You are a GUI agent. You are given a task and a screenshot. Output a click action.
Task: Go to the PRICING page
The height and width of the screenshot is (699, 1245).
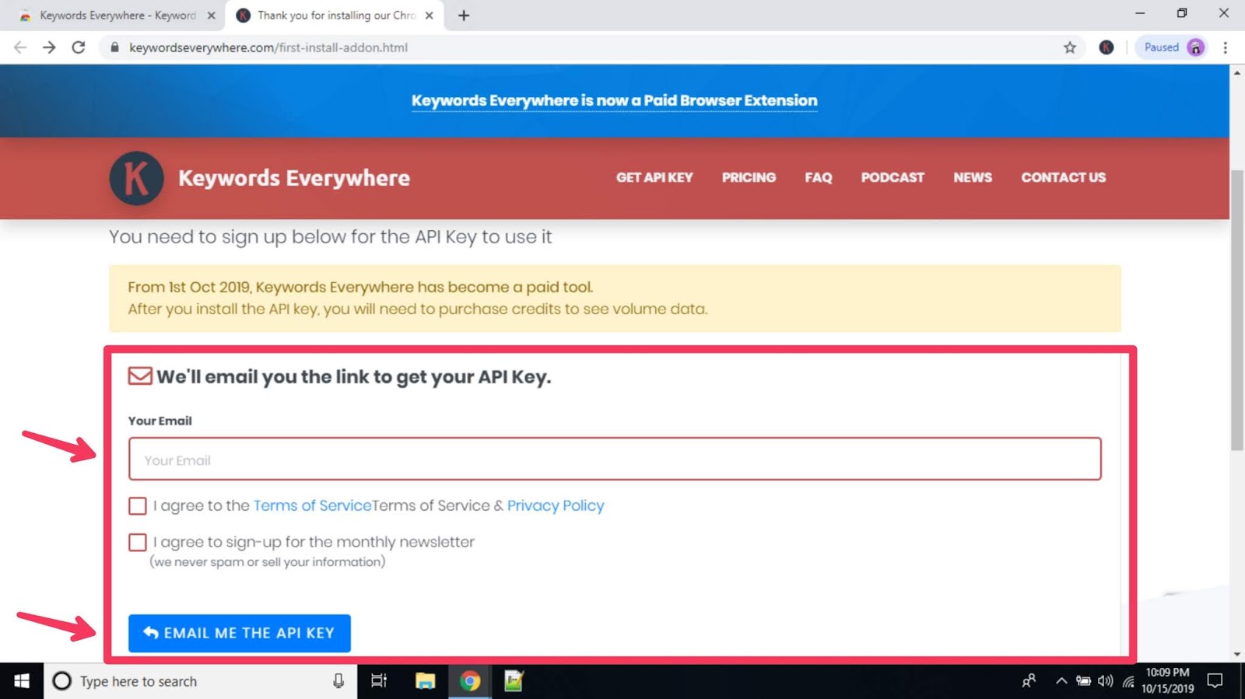tap(749, 177)
